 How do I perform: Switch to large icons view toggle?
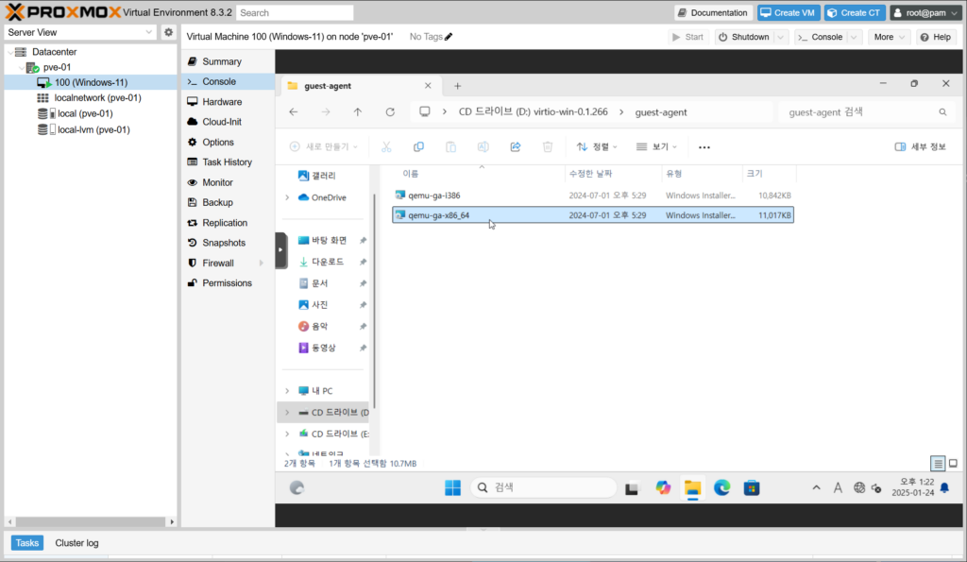tap(953, 463)
